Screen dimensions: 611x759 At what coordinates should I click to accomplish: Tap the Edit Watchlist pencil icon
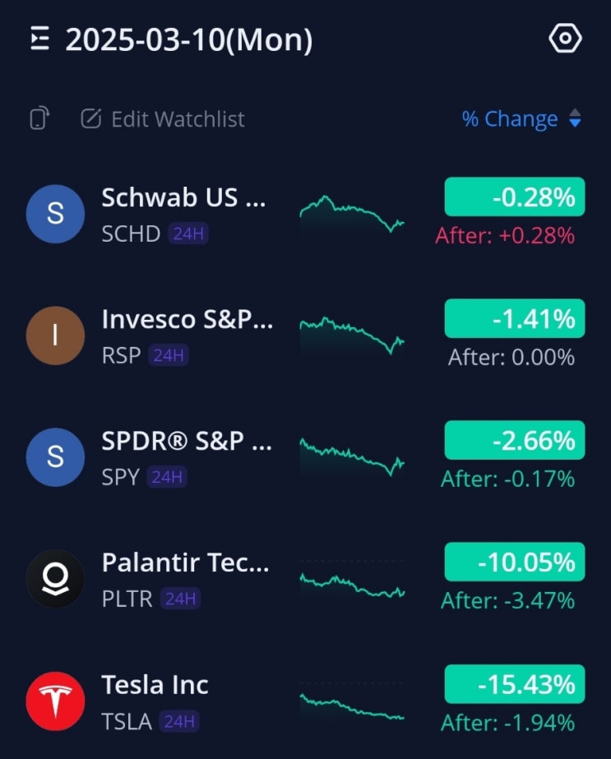(x=90, y=119)
